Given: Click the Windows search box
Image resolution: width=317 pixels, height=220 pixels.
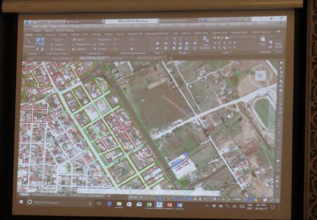Looking at the screenshot, I should 60,202.
